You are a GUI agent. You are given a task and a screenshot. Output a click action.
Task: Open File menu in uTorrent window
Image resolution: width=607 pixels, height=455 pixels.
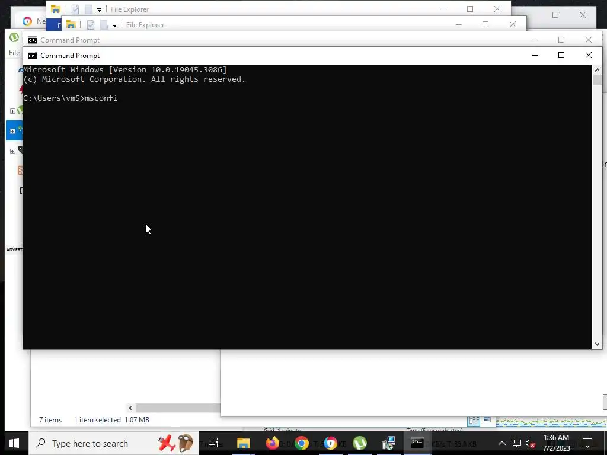pyautogui.click(x=14, y=53)
